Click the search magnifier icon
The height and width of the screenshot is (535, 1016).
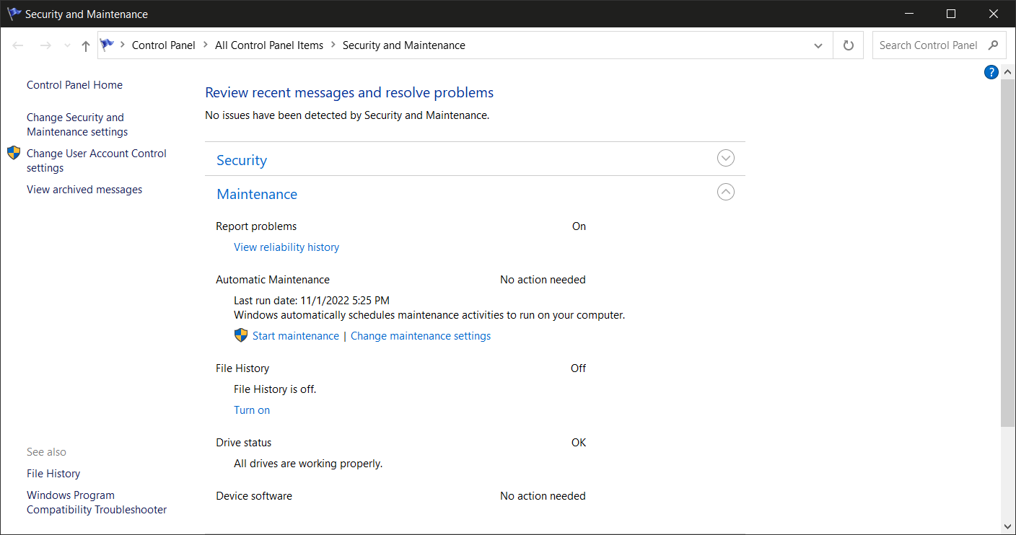pyautogui.click(x=994, y=45)
